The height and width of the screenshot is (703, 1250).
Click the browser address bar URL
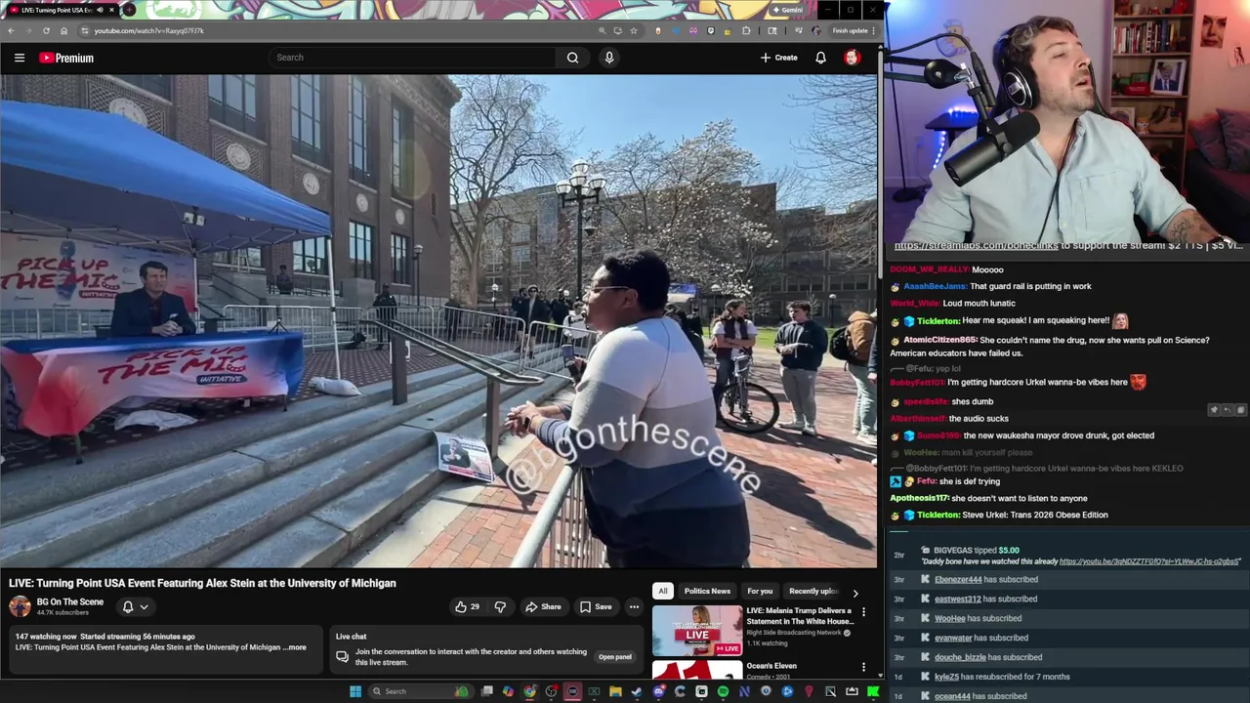[149, 30]
